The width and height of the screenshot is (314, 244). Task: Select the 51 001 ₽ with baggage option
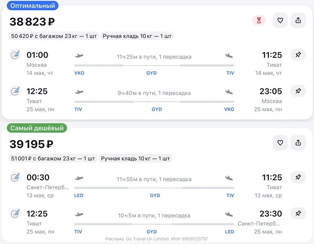[53, 158]
